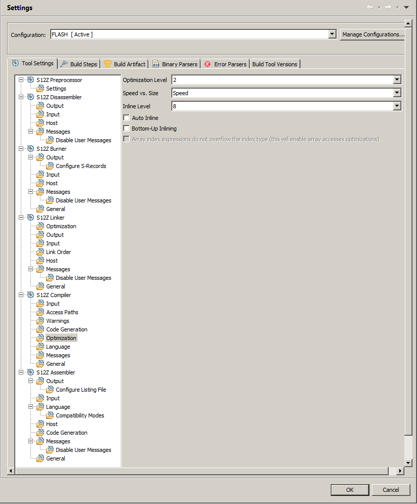Screen dimensions: 417x504
Task: Open the Configure S-Records settings page
Action: (81, 165)
